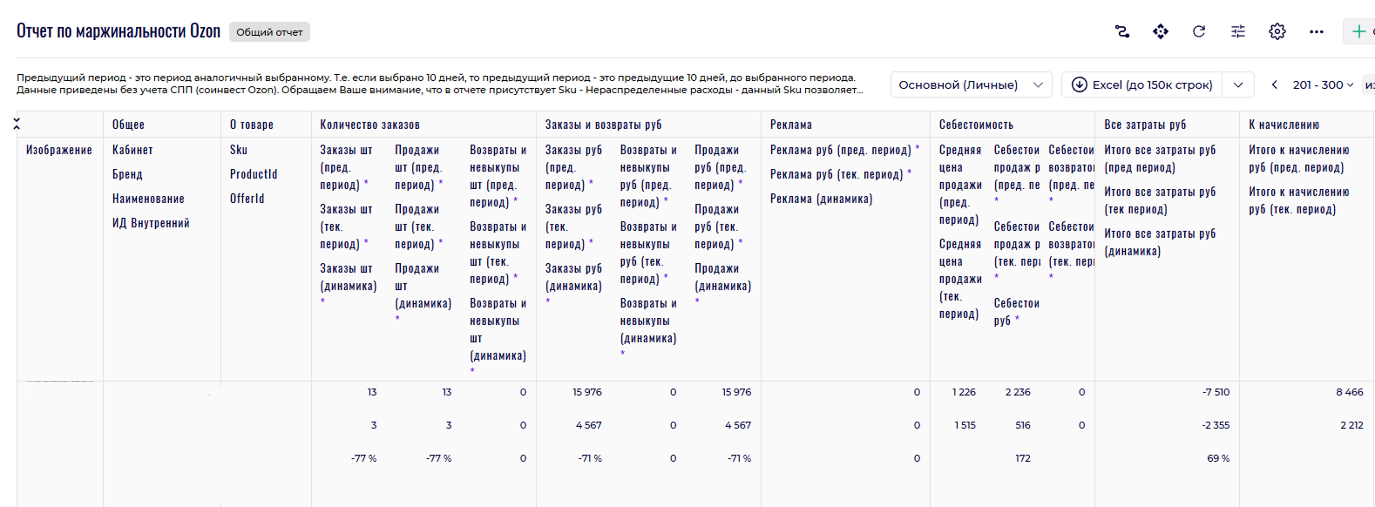Click the Общий отчет badge

[x=269, y=32]
